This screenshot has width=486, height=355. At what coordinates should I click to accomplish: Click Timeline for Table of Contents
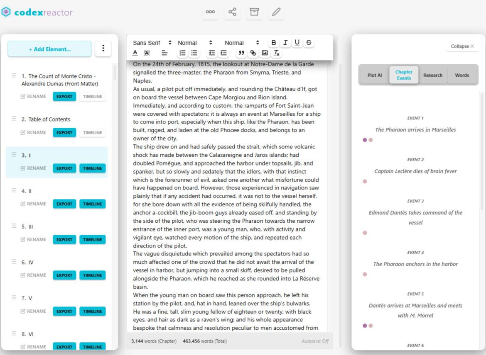tap(92, 132)
